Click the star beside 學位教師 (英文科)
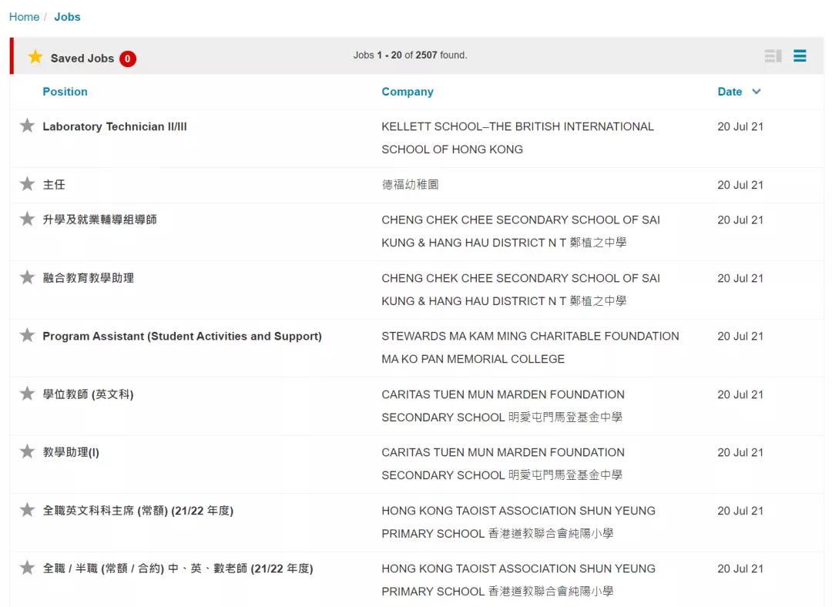The image size is (832, 607). coord(27,394)
